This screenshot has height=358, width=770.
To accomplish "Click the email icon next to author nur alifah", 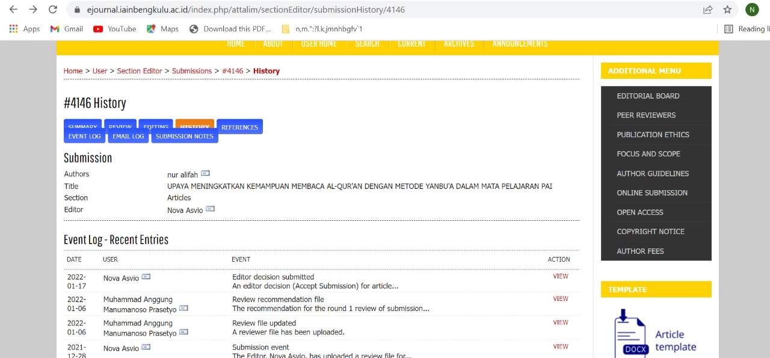I will click(x=205, y=174).
